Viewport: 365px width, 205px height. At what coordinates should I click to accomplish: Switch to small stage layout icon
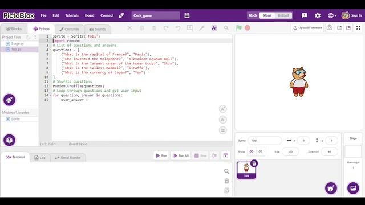click(x=339, y=28)
